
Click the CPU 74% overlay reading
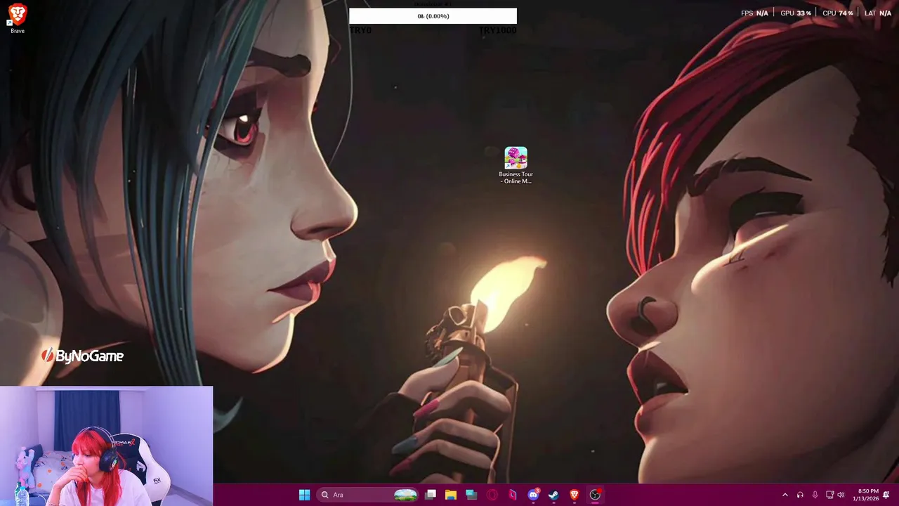[x=838, y=13]
